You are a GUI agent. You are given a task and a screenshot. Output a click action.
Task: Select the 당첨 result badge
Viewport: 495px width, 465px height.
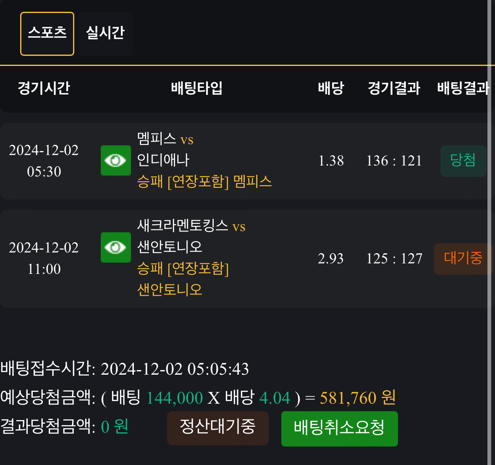click(x=463, y=161)
